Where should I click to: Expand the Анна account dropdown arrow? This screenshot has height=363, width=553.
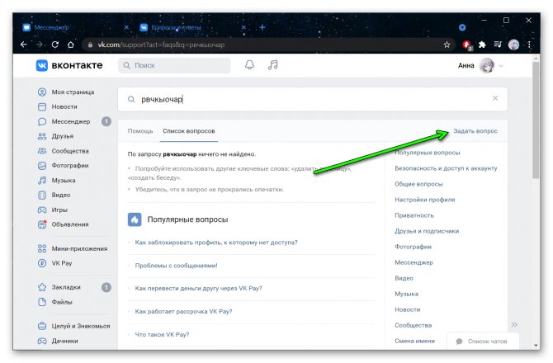(501, 66)
